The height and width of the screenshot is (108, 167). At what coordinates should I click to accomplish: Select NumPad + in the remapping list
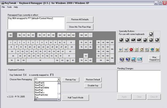coord(46,92)
